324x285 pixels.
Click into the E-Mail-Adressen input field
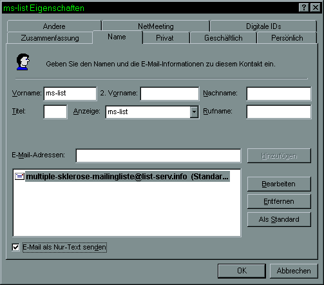[x=158, y=155]
